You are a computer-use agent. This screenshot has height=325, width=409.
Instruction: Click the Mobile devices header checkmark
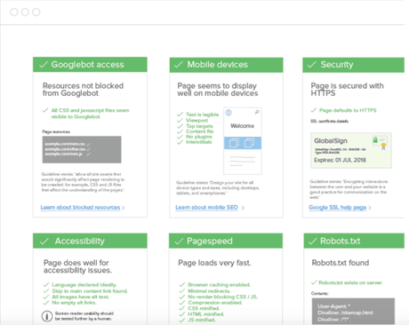(x=179, y=65)
